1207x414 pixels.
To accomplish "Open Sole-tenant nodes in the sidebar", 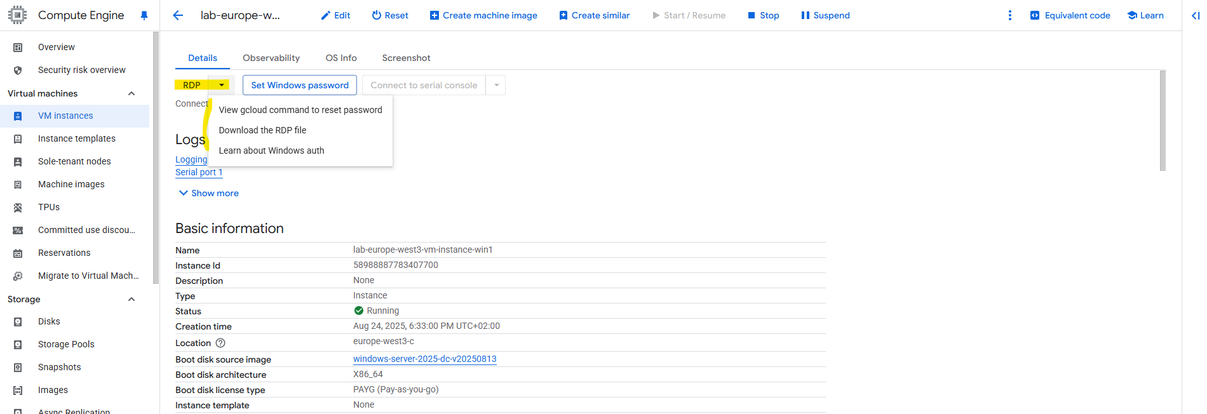I will (x=75, y=161).
